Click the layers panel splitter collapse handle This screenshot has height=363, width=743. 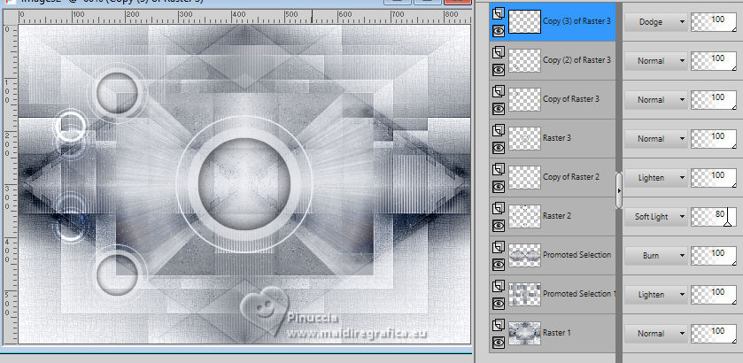click(x=619, y=190)
